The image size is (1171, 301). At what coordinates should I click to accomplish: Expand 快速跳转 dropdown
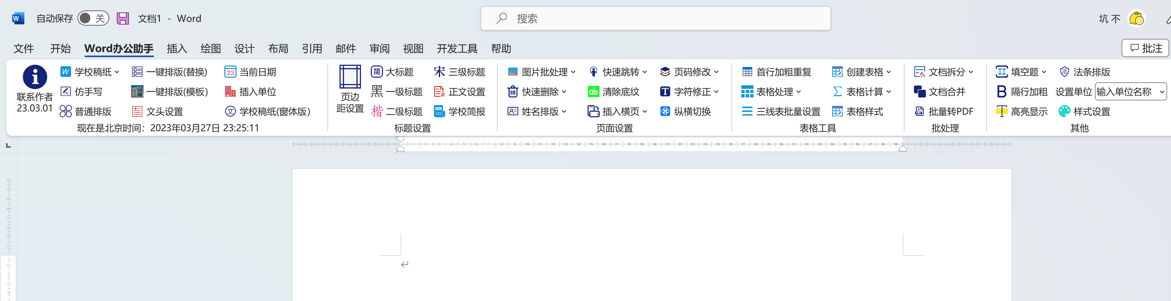645,72
